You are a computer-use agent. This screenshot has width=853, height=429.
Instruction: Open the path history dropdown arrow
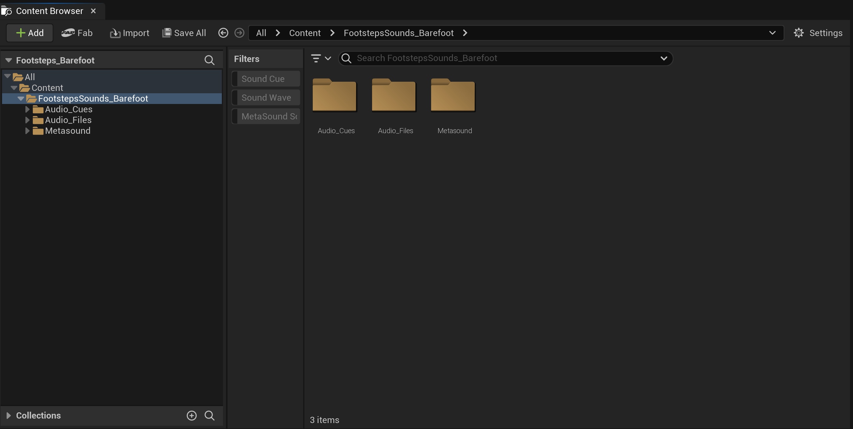point(772,33)
